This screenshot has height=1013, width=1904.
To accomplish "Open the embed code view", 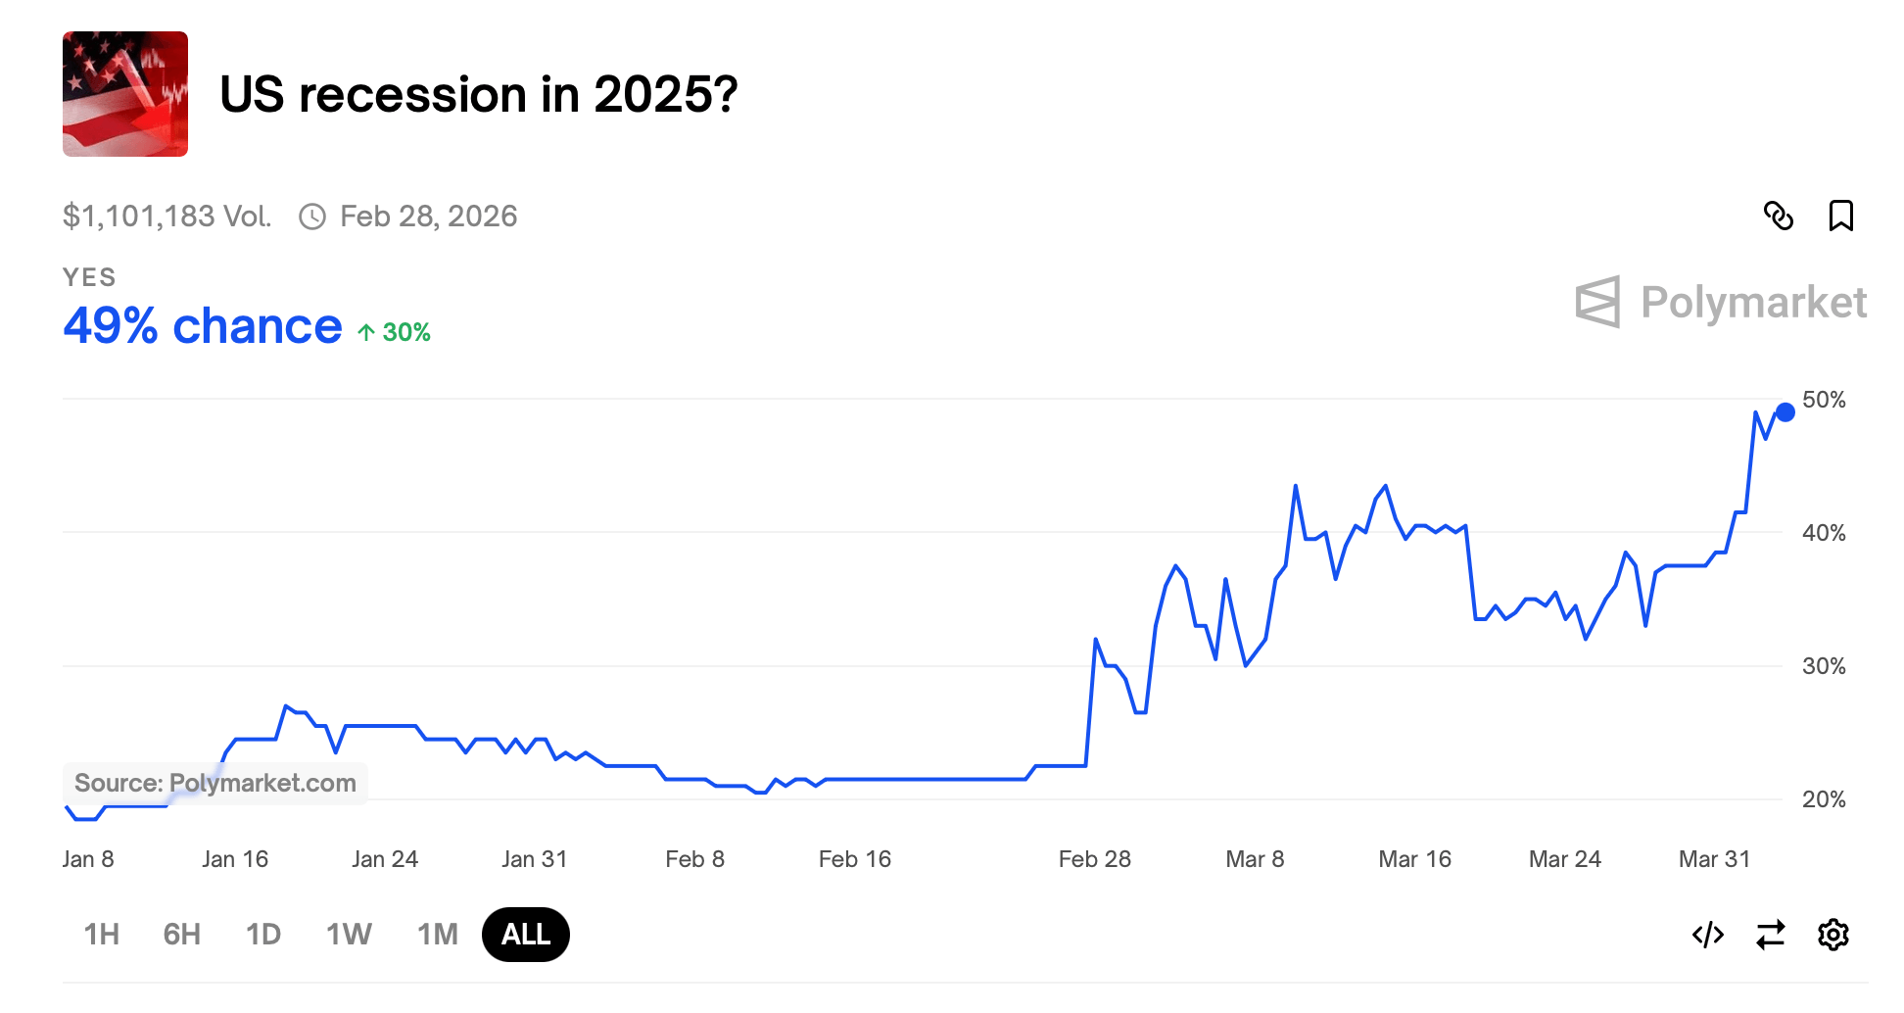I will pyautogui.click(x=1708, y=934).
